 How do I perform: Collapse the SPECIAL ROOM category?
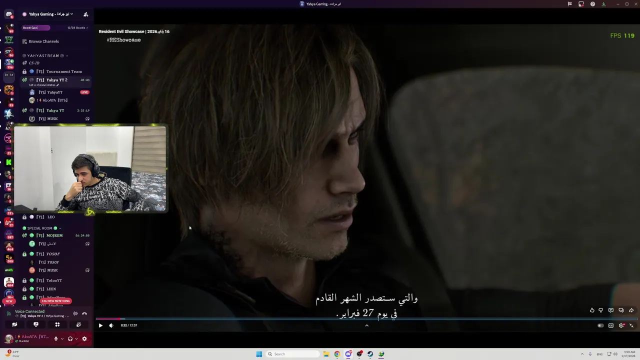pyautogui.click(x=41, y=228)
